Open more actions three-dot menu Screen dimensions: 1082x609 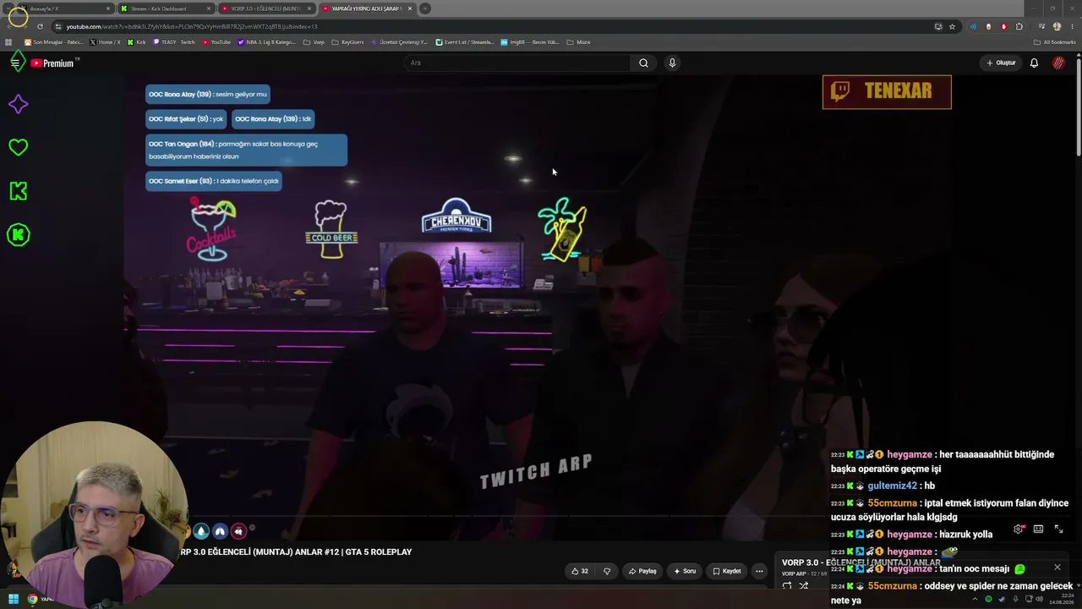pyautogui.click(x=759, y=571)
